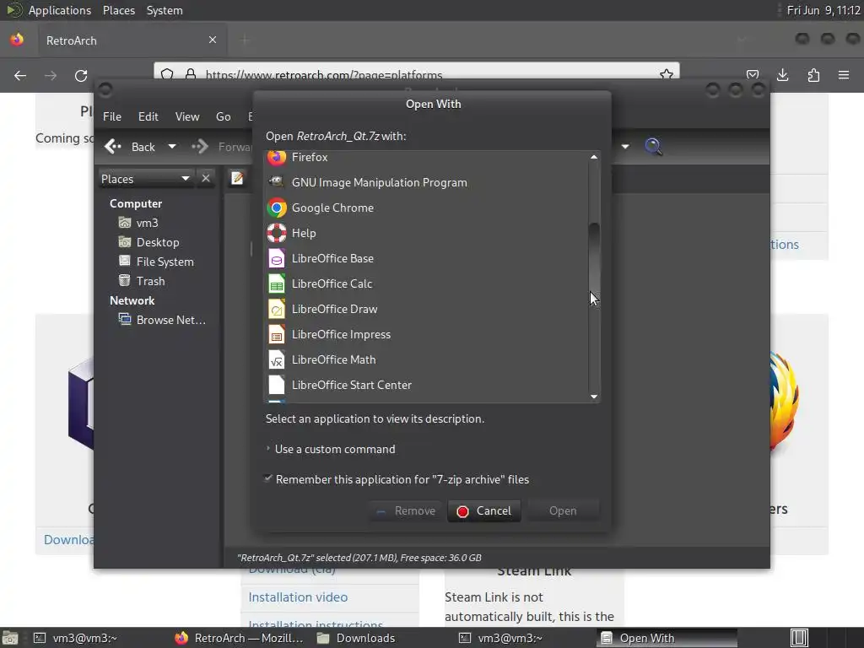Open Desktop folder in sidebar
Screen dimensions: 864x648
tap(158, 242)
